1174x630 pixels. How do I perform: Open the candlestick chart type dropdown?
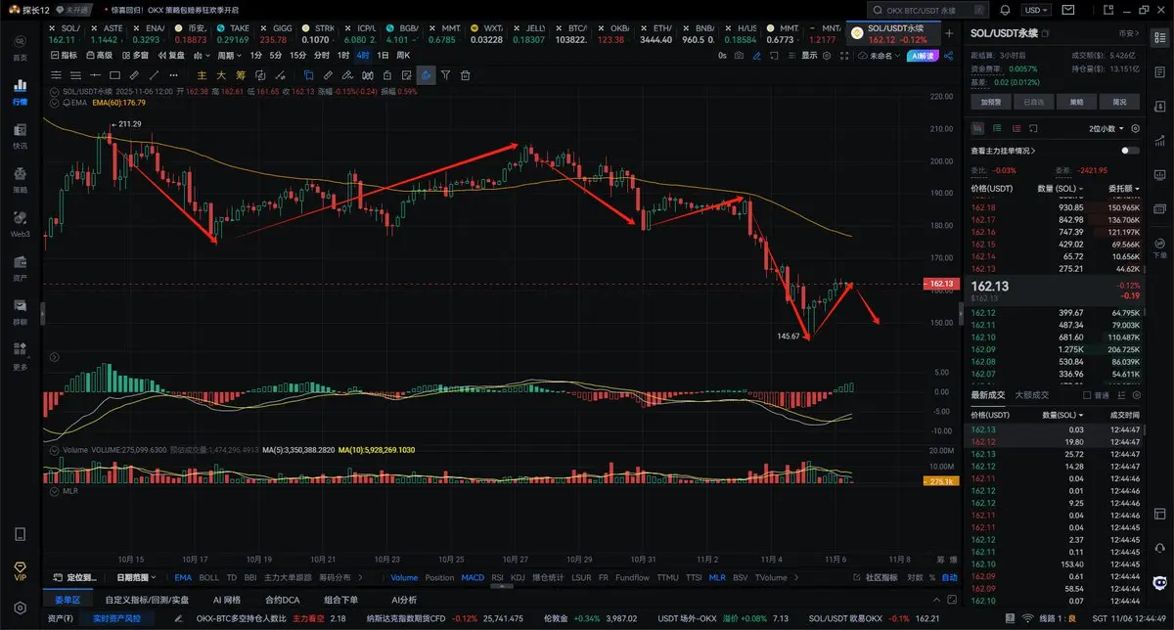pos(203,56)
